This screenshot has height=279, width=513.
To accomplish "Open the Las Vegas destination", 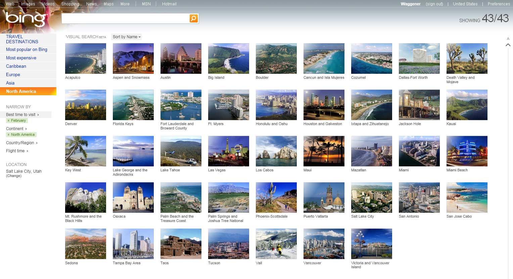I will [228, 151].
